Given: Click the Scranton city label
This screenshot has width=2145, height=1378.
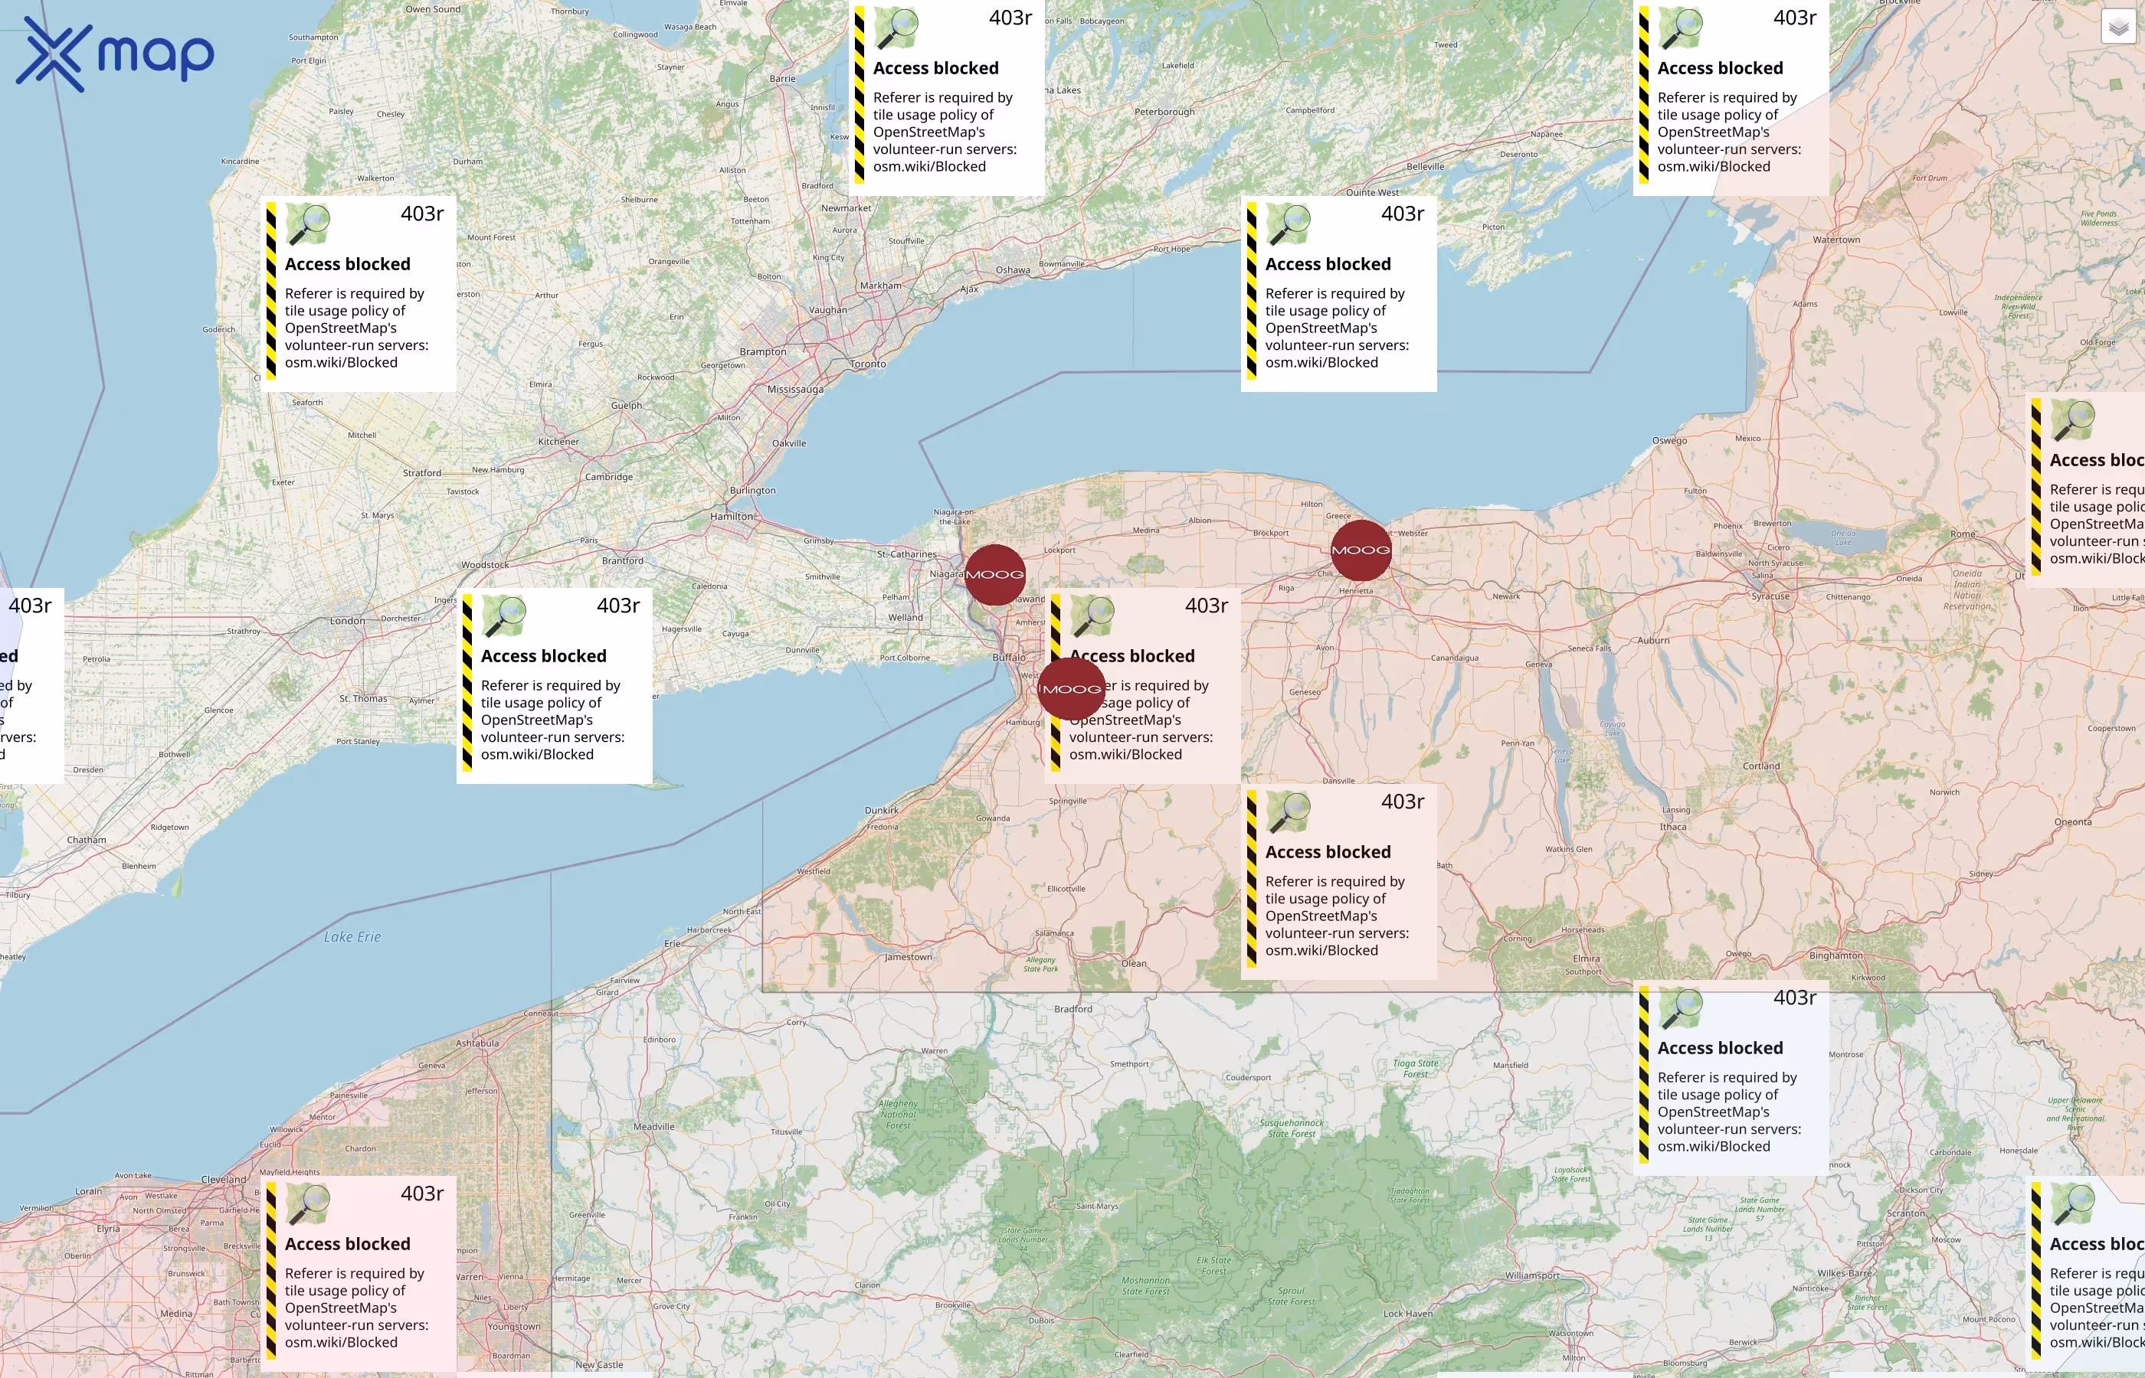Looking at the screenshot, I should 1906,1213.
